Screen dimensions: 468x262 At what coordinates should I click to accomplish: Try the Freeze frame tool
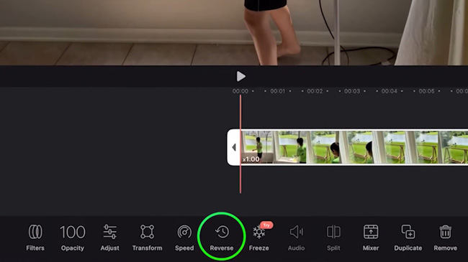258,238
